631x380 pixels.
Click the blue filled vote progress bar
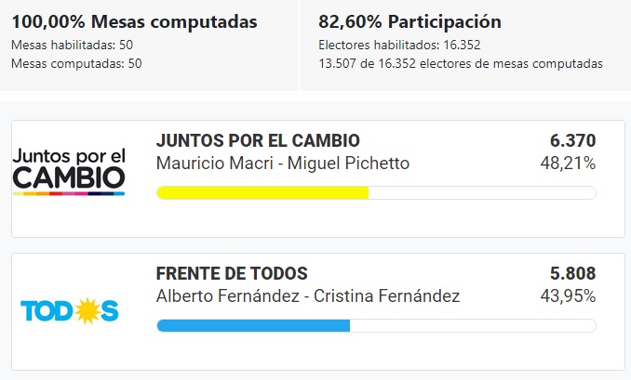coord(253,326)
